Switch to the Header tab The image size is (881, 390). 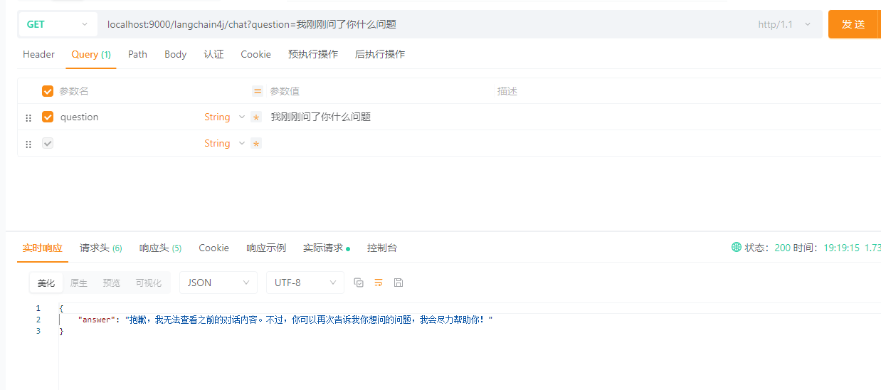click(x=38, y=54)
